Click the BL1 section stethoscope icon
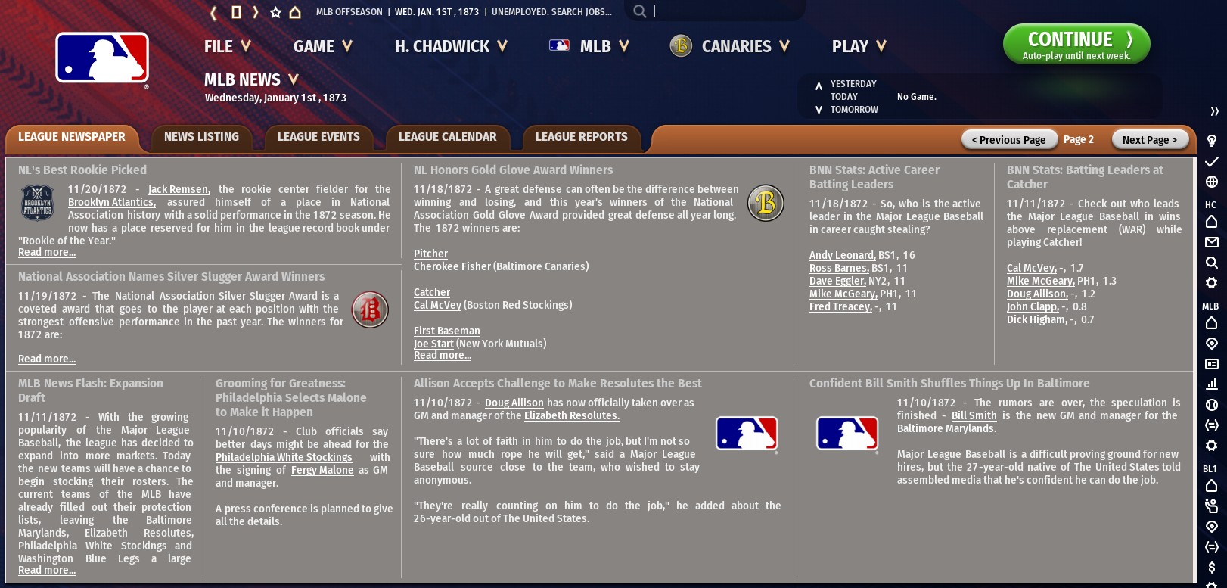 [x=1211, y=506]
